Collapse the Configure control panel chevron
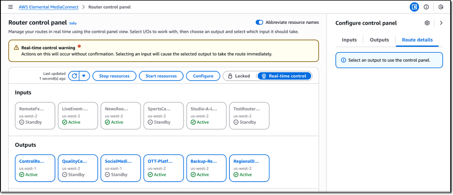 tap(441, 23)
